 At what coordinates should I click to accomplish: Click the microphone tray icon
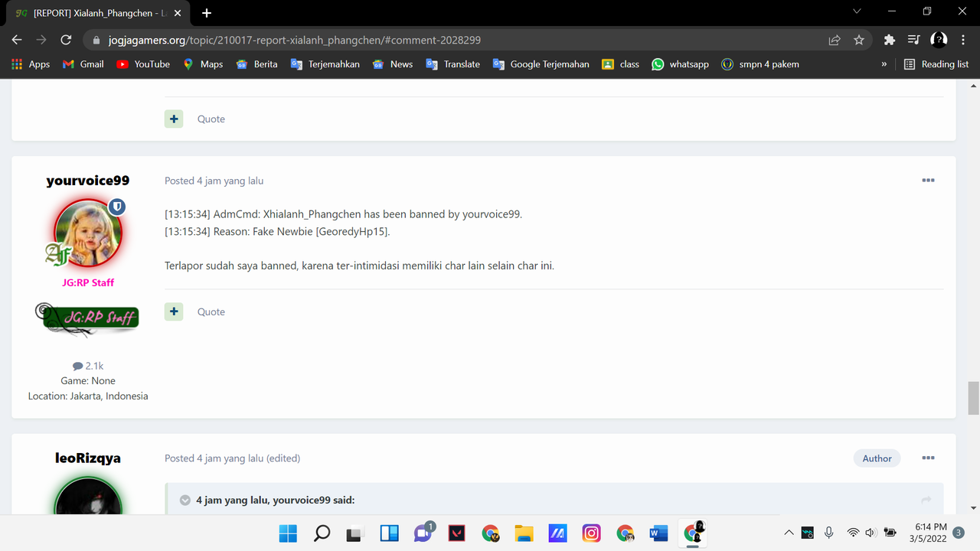(x=829, y=533)
